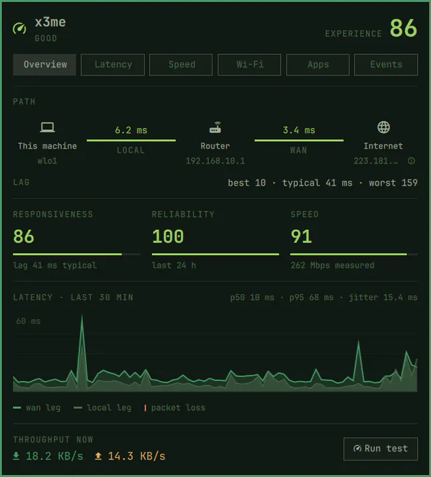Open the Speed tab
The image size is (431, 477).
tap(181, 64)
